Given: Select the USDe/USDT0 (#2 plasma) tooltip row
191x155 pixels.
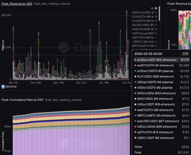Looking at the screenshot, I should pos(162,88).
